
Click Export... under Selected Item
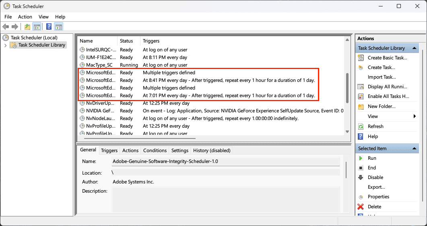point(376,187)
